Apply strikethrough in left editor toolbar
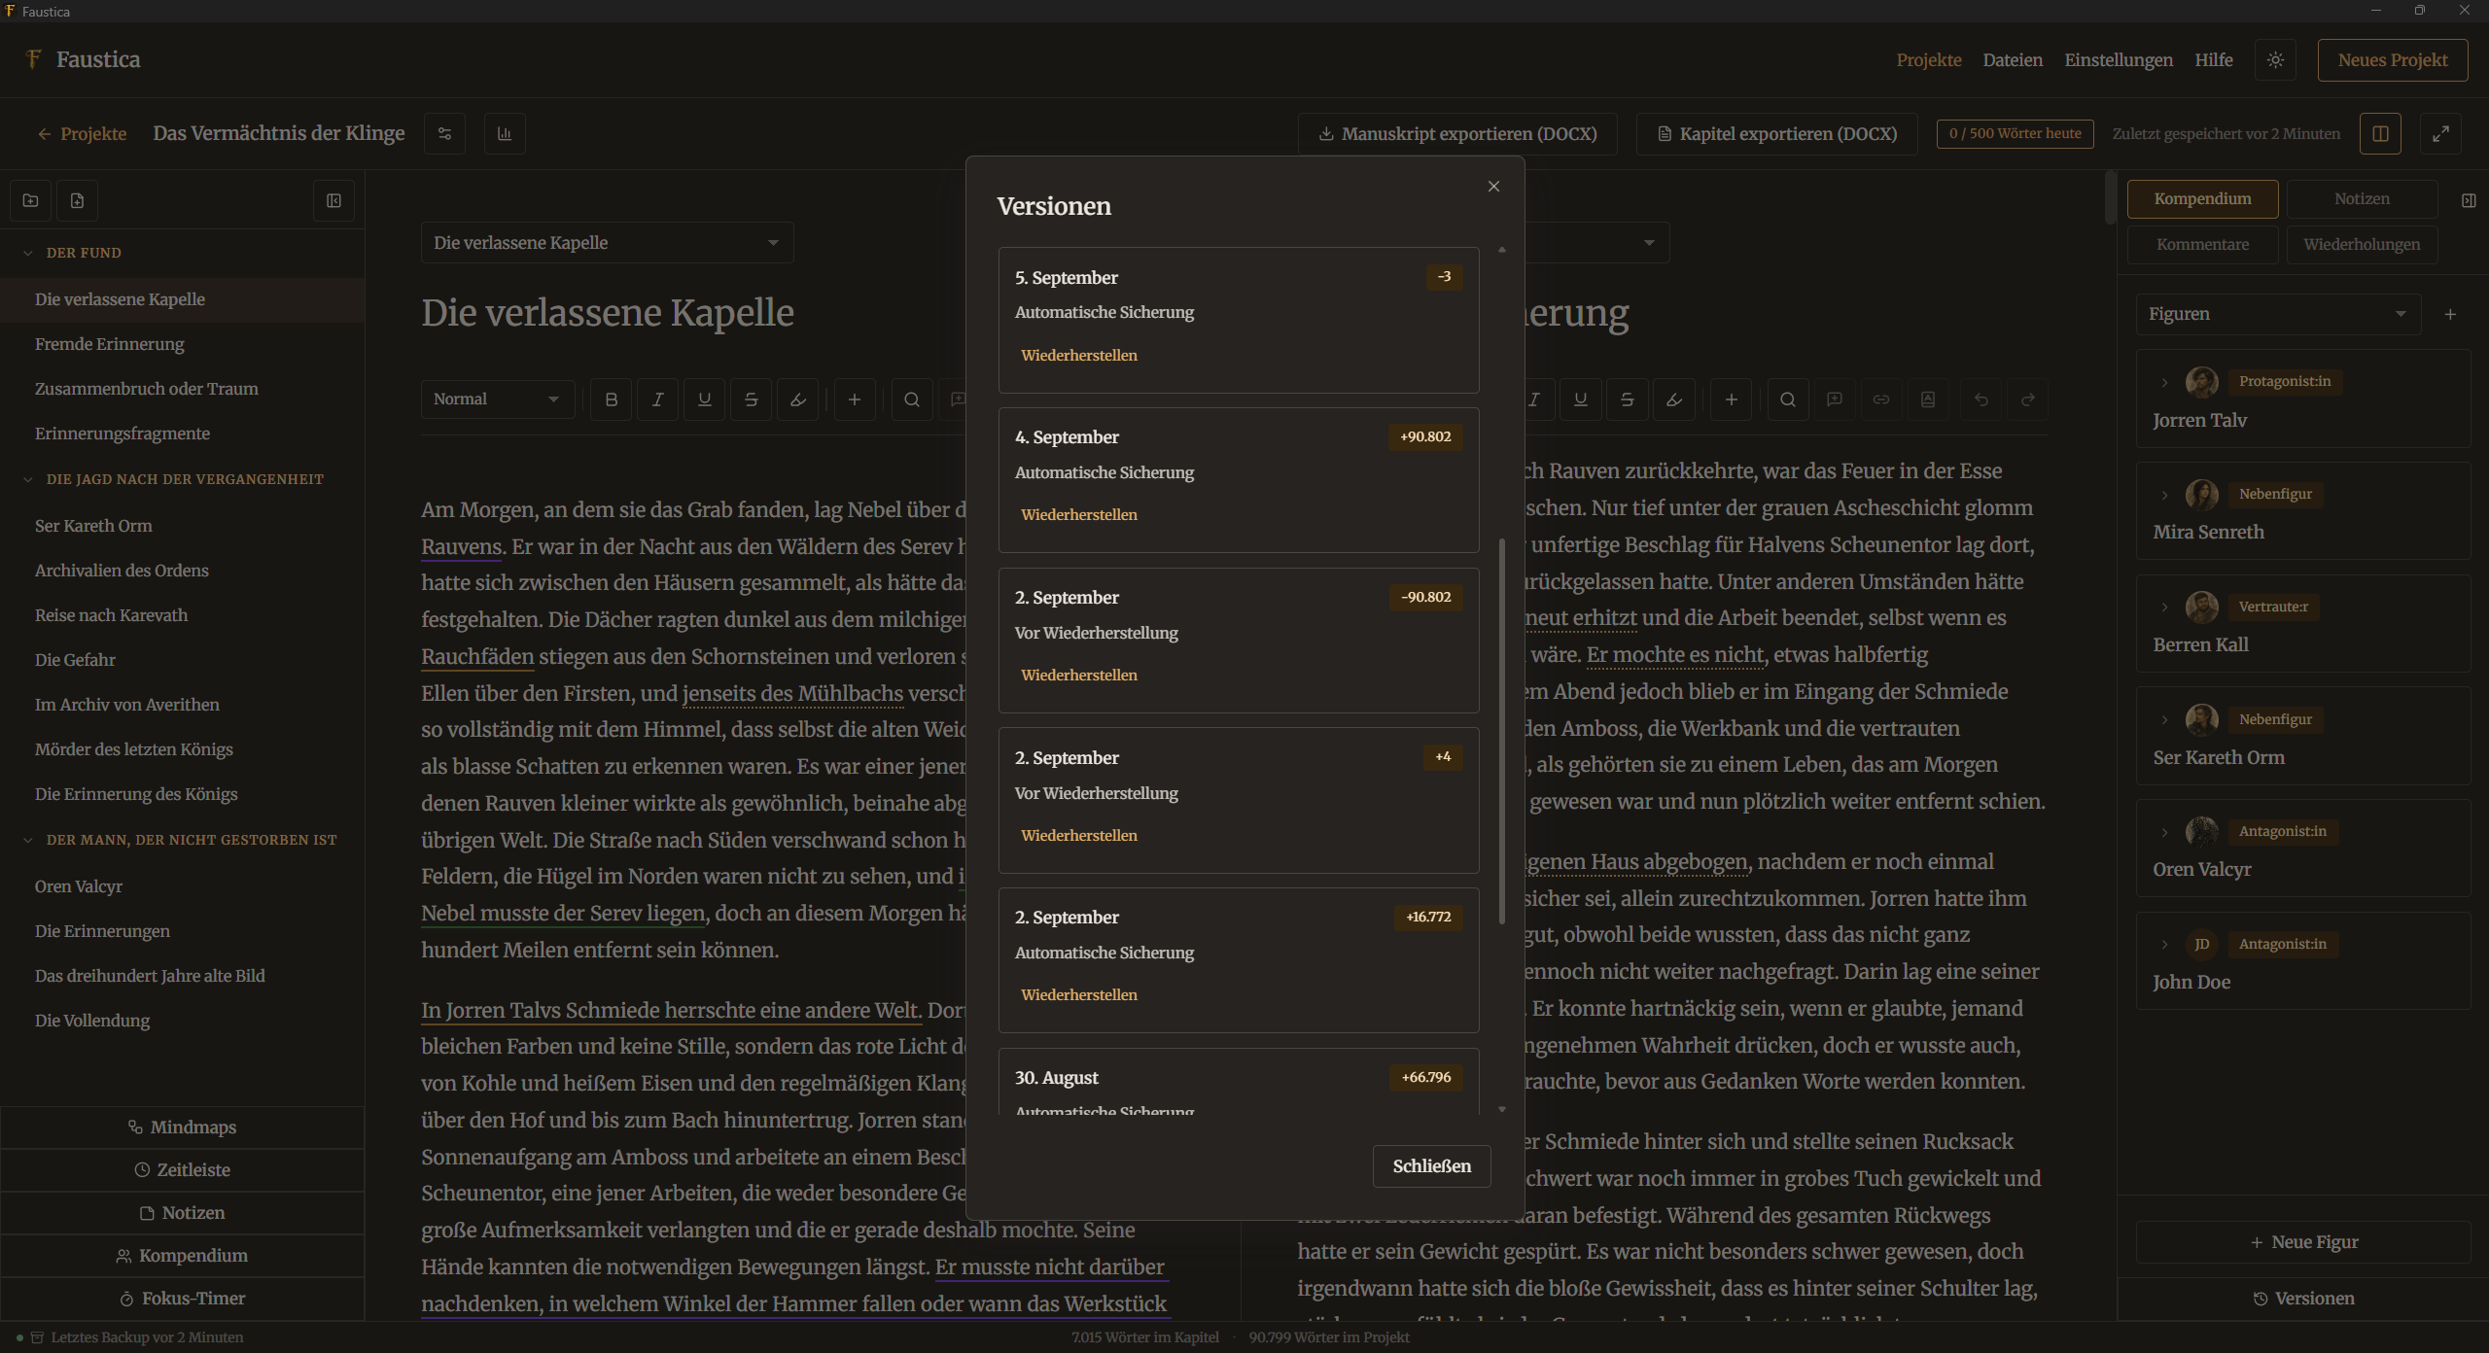The width and height of the screenshot is (2489, 1353). coord(751,399)
